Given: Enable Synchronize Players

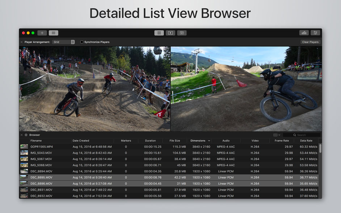Looking at the screenshot, I should 81,42.
